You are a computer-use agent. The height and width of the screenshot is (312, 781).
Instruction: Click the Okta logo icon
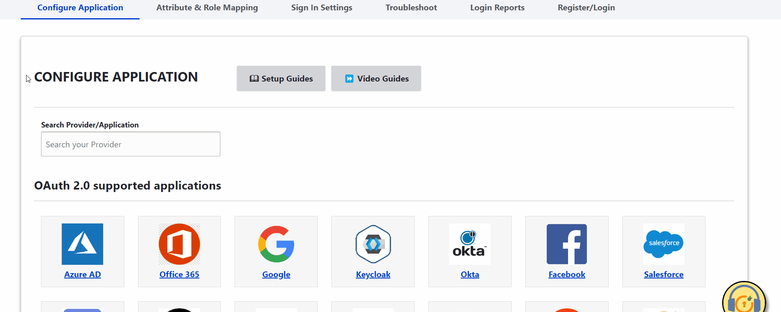tap(470, 244)
